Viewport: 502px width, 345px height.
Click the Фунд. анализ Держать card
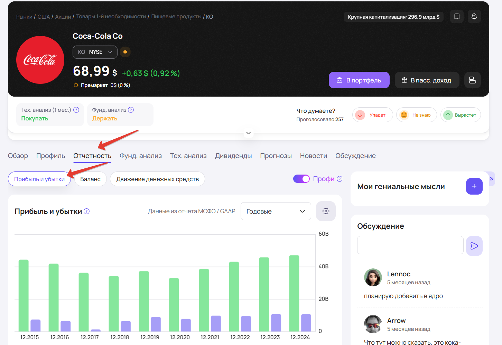120,115
